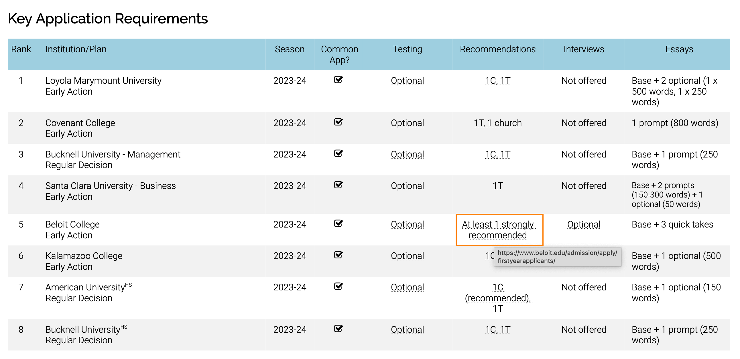The width and height of the screenshot is (740, 359).
Task: Click the Common App? column header
Action: click(x=339, y=55)
